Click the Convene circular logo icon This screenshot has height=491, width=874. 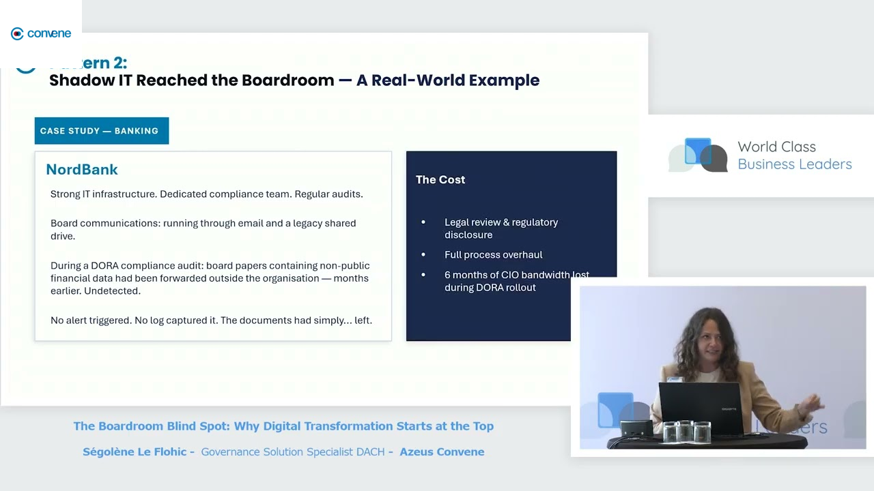tap(16, 33)
